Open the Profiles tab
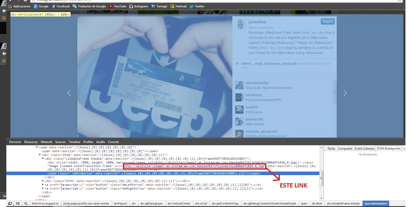Viewport: 411px width, 207px height. tap(88, 142)
